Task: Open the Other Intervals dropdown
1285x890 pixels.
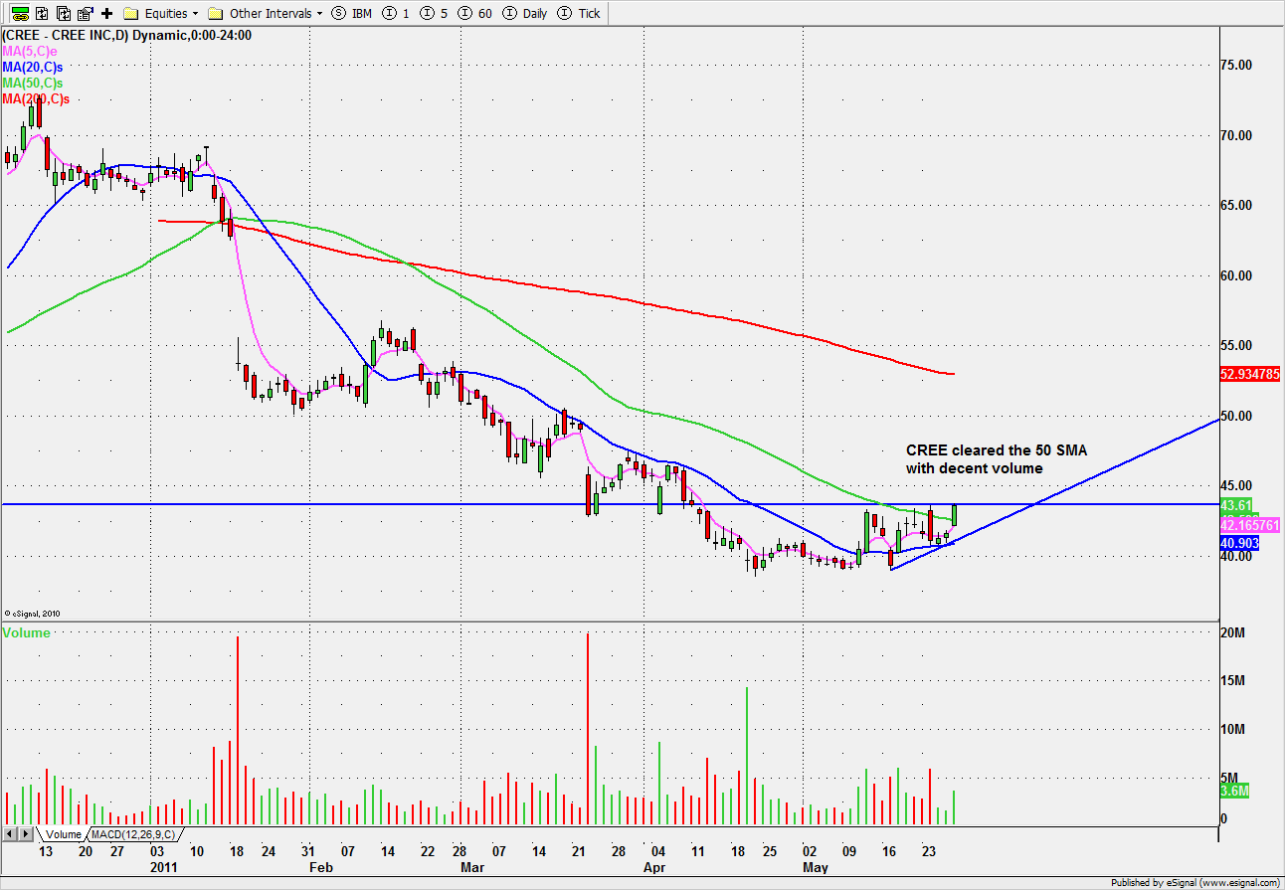Action: pyautogui.click(x=267, y=13)
